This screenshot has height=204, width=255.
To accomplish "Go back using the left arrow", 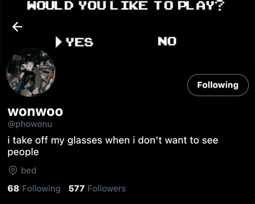I will (17, 27).
